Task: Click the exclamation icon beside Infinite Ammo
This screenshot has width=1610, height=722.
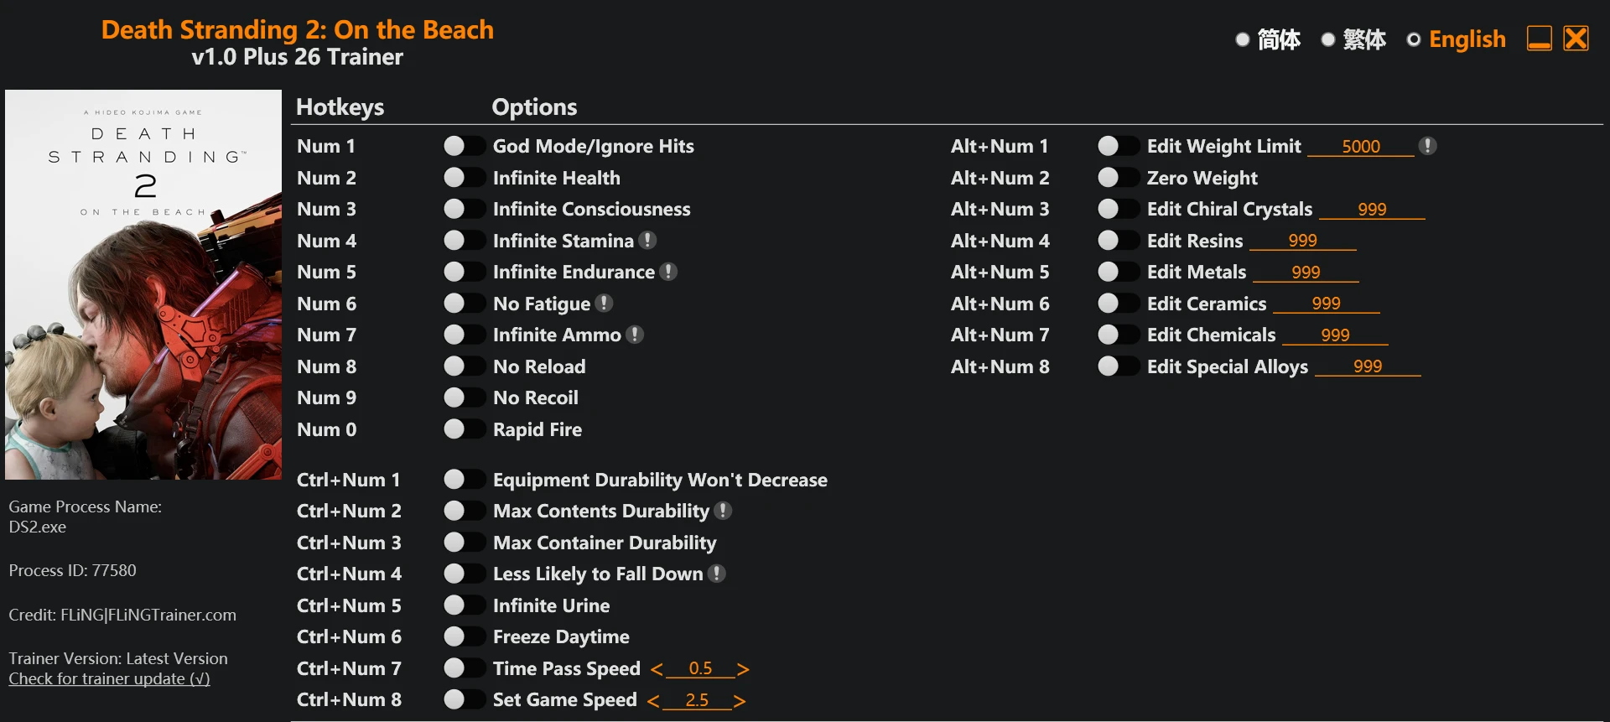Action: point(635,335)
